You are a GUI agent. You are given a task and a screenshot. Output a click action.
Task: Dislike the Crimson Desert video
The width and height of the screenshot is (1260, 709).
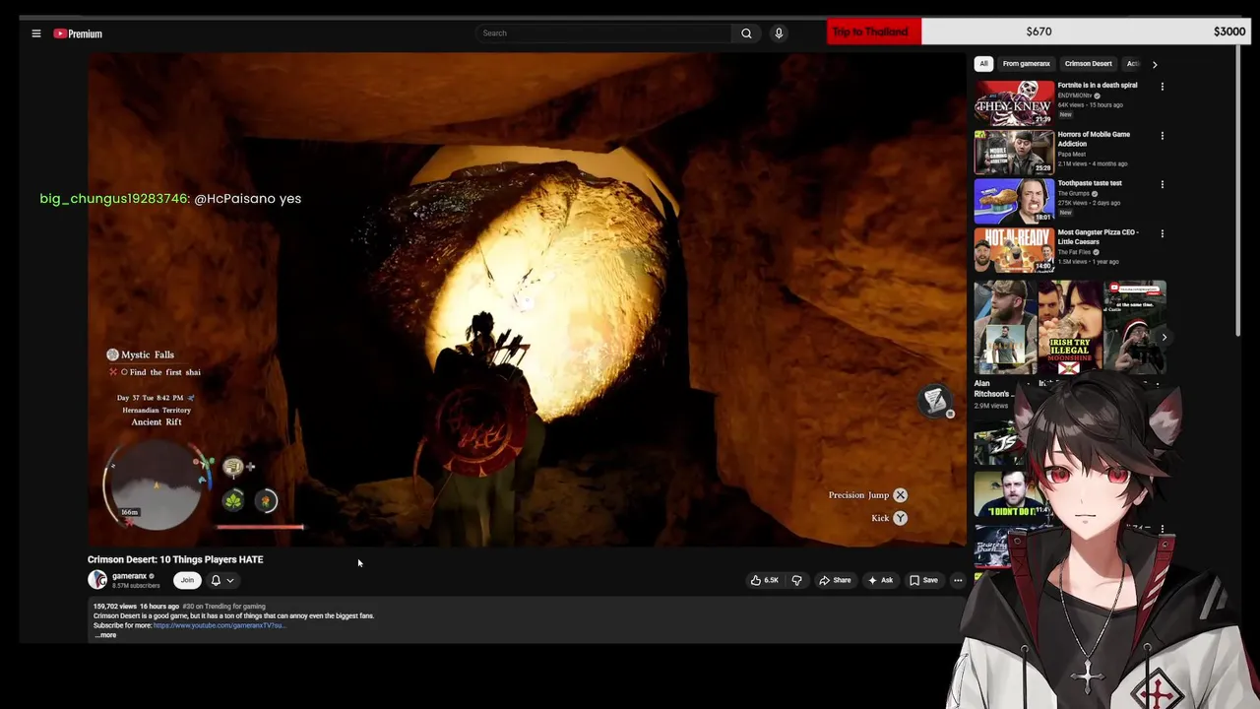[x=796, y=580]
